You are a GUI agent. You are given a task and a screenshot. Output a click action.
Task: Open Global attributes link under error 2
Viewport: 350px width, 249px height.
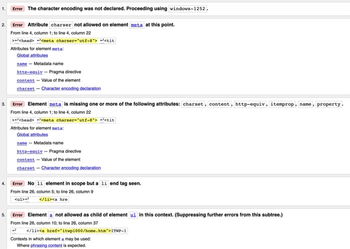[x=32, y=55]
